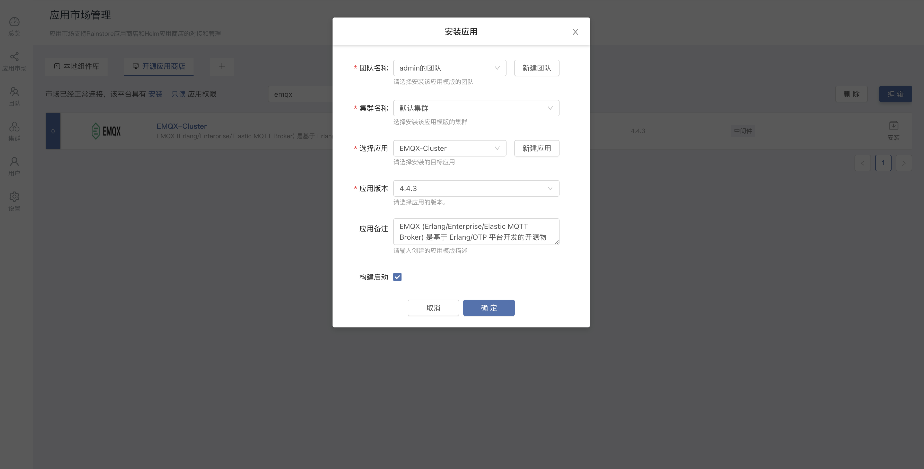Click the 删除 button
The height and width of the screenshot is (469, 924).
(851, 94)
